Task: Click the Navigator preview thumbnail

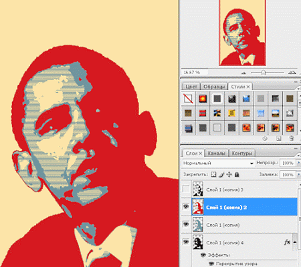Action: tap(242, 33)
